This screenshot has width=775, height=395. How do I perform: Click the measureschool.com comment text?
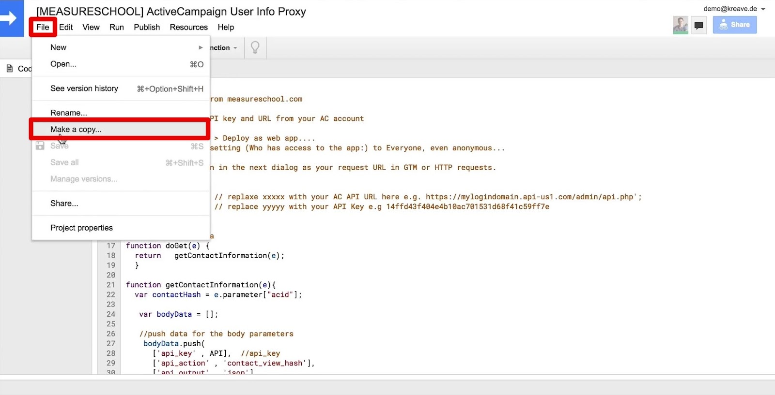point(264,99)
